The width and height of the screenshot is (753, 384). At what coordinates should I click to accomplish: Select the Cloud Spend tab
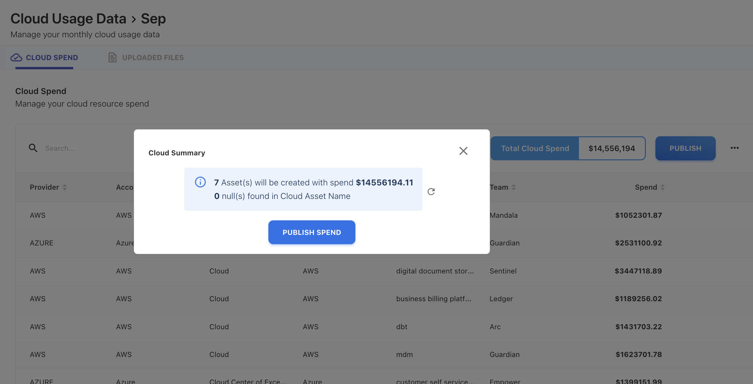(x=52, y=58)
